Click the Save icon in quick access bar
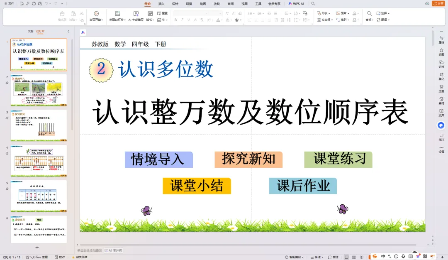This screenshot has height=260, width=448. click(22, 4)
